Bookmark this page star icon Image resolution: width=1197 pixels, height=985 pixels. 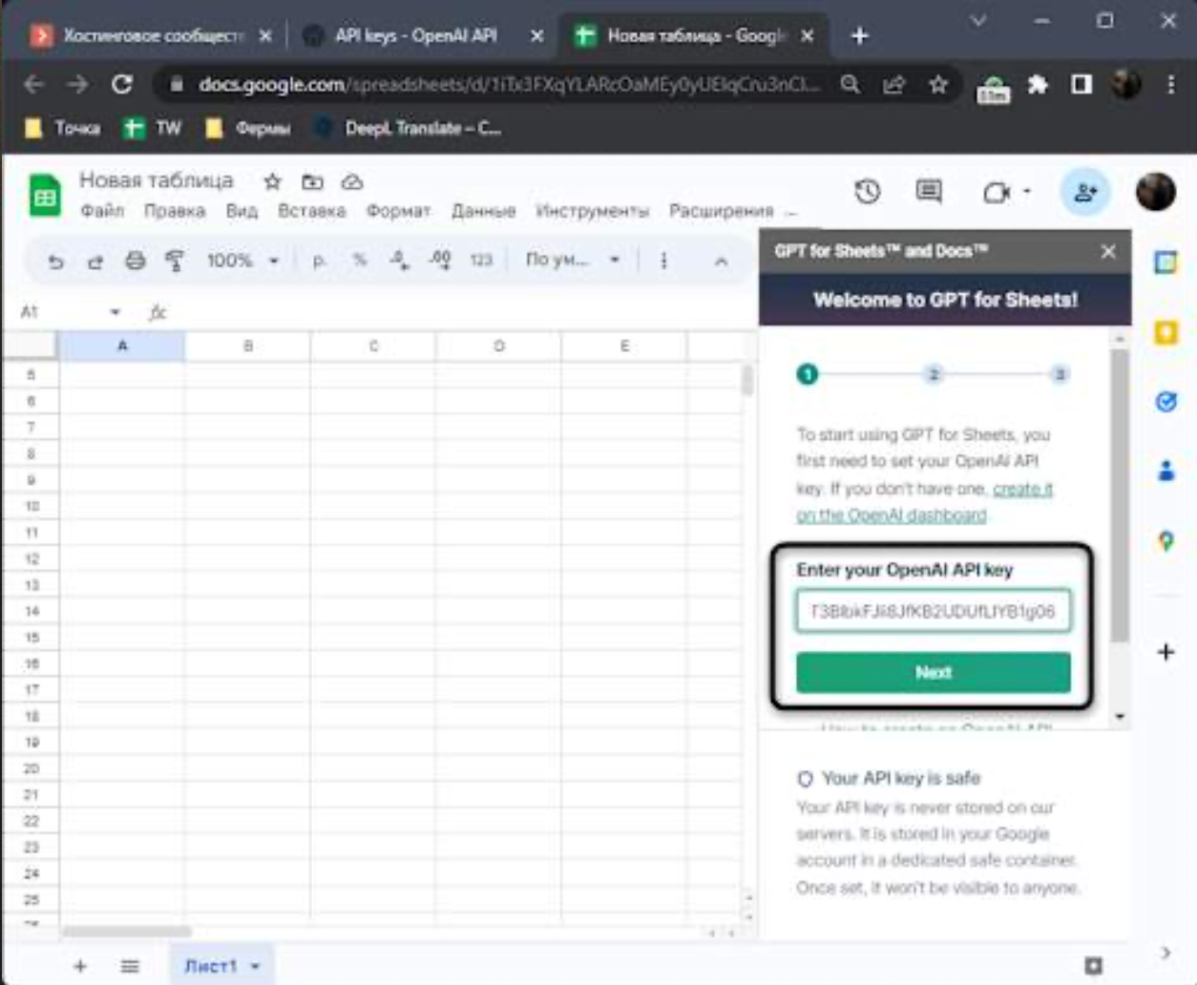pyautogui.click(x=938, y=85)
